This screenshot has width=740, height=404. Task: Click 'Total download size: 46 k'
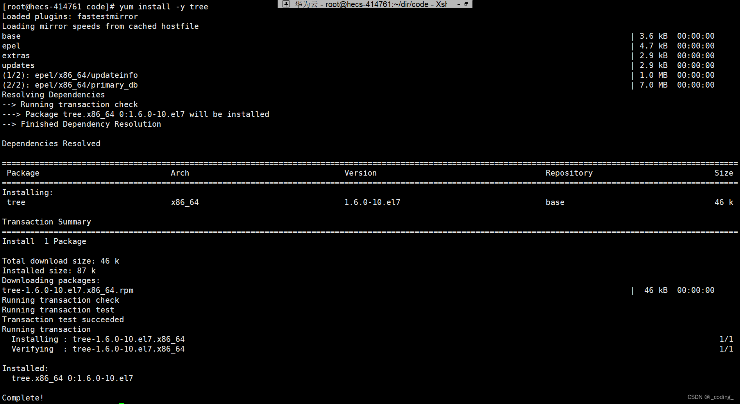click(x=61, y=261)
